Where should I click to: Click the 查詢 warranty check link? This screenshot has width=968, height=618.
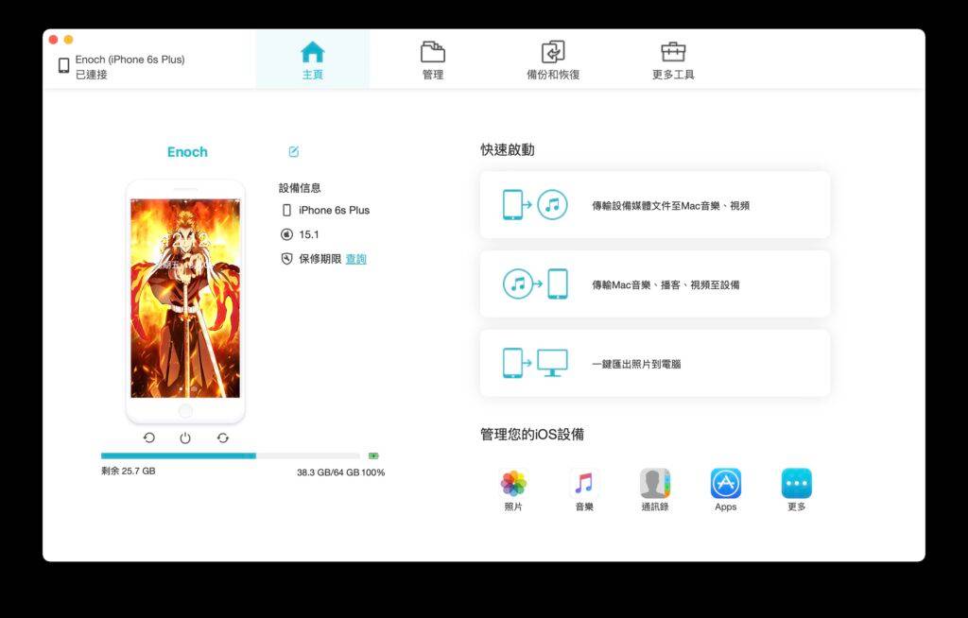[x=355, y=258]
